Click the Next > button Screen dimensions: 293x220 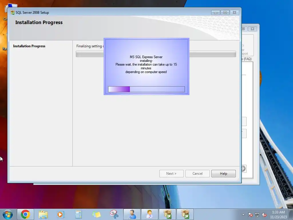click(171, 174)
